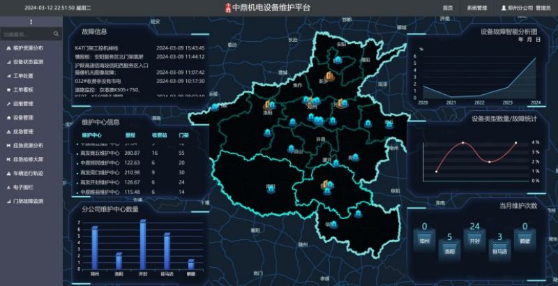This screenshot has width=558, height=286.
Task: Click the user avatar icon beside 郑州分公司
Action: [x=504, y=8]
